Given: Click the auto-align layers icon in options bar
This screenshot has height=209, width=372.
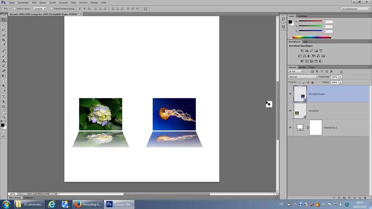Looking at the screenshot, I should pos(146,9).
